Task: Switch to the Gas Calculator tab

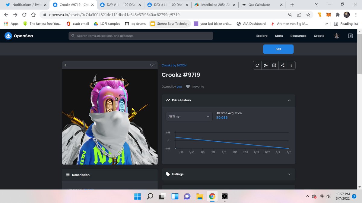Action: (262, 5)
